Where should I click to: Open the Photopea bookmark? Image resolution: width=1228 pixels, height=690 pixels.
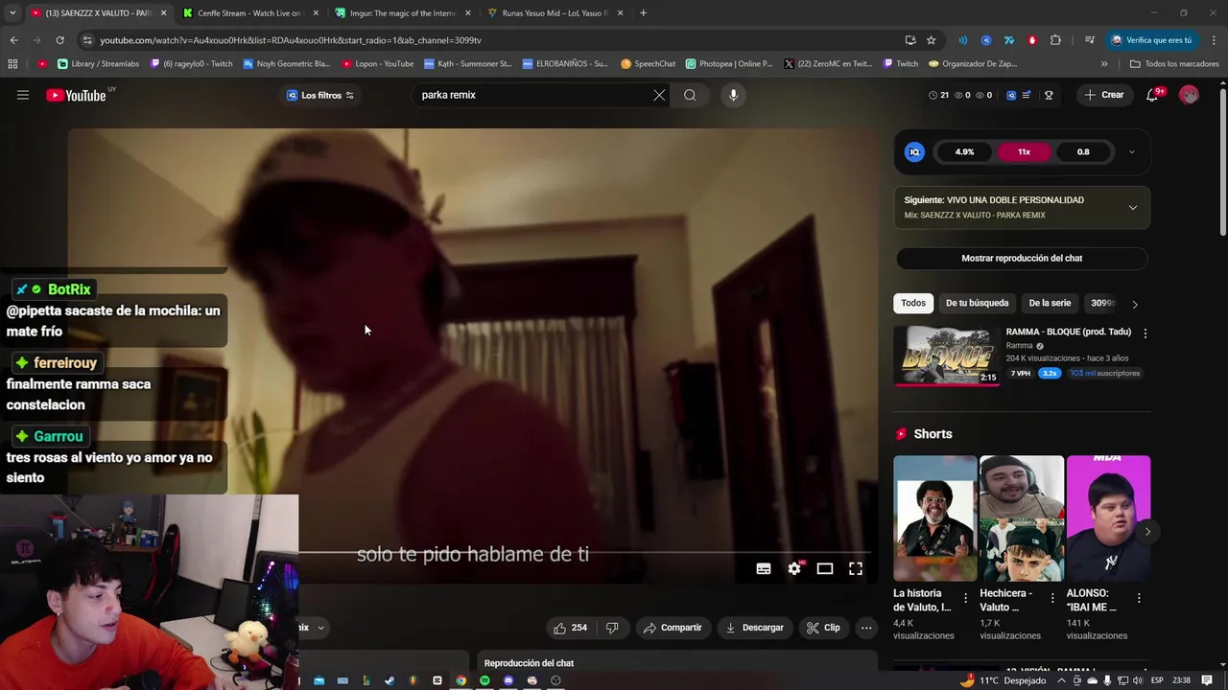(729, 64)
